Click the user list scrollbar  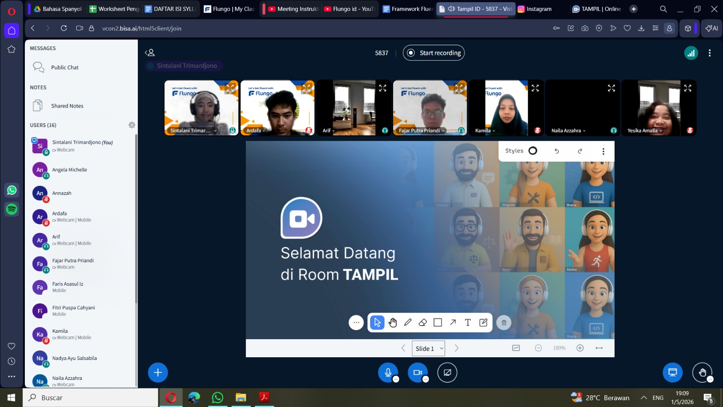click(136, 219)
